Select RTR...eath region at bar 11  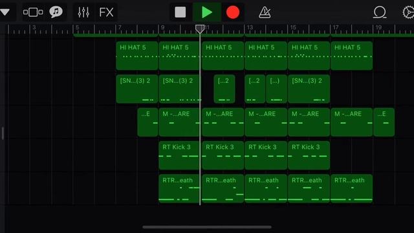[x=223, y=188]
